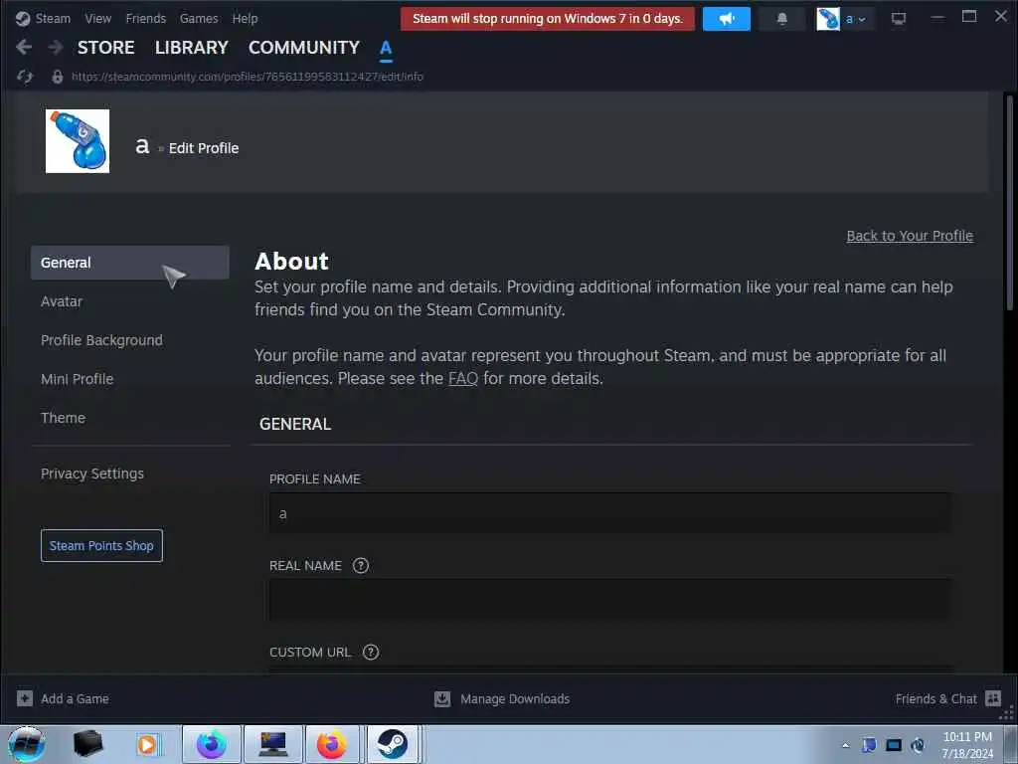Image resolution: width=1018 pixels, height=764 pixels.
Task: Go back with the left arrow
Action: [x=24, y=47]
